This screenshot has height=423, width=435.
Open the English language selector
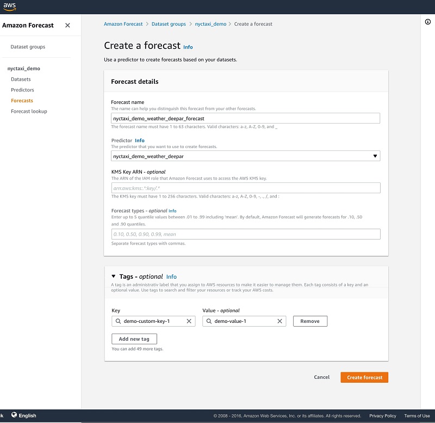tap(28, 415)
